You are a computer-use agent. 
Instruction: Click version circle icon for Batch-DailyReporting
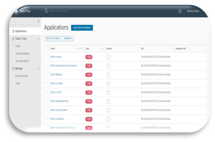click(x=108, y=101)
